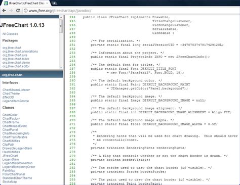This screenshot has height=185, width=240.
Task: Click the packages list scrollbar thumb
Action: 61,26
